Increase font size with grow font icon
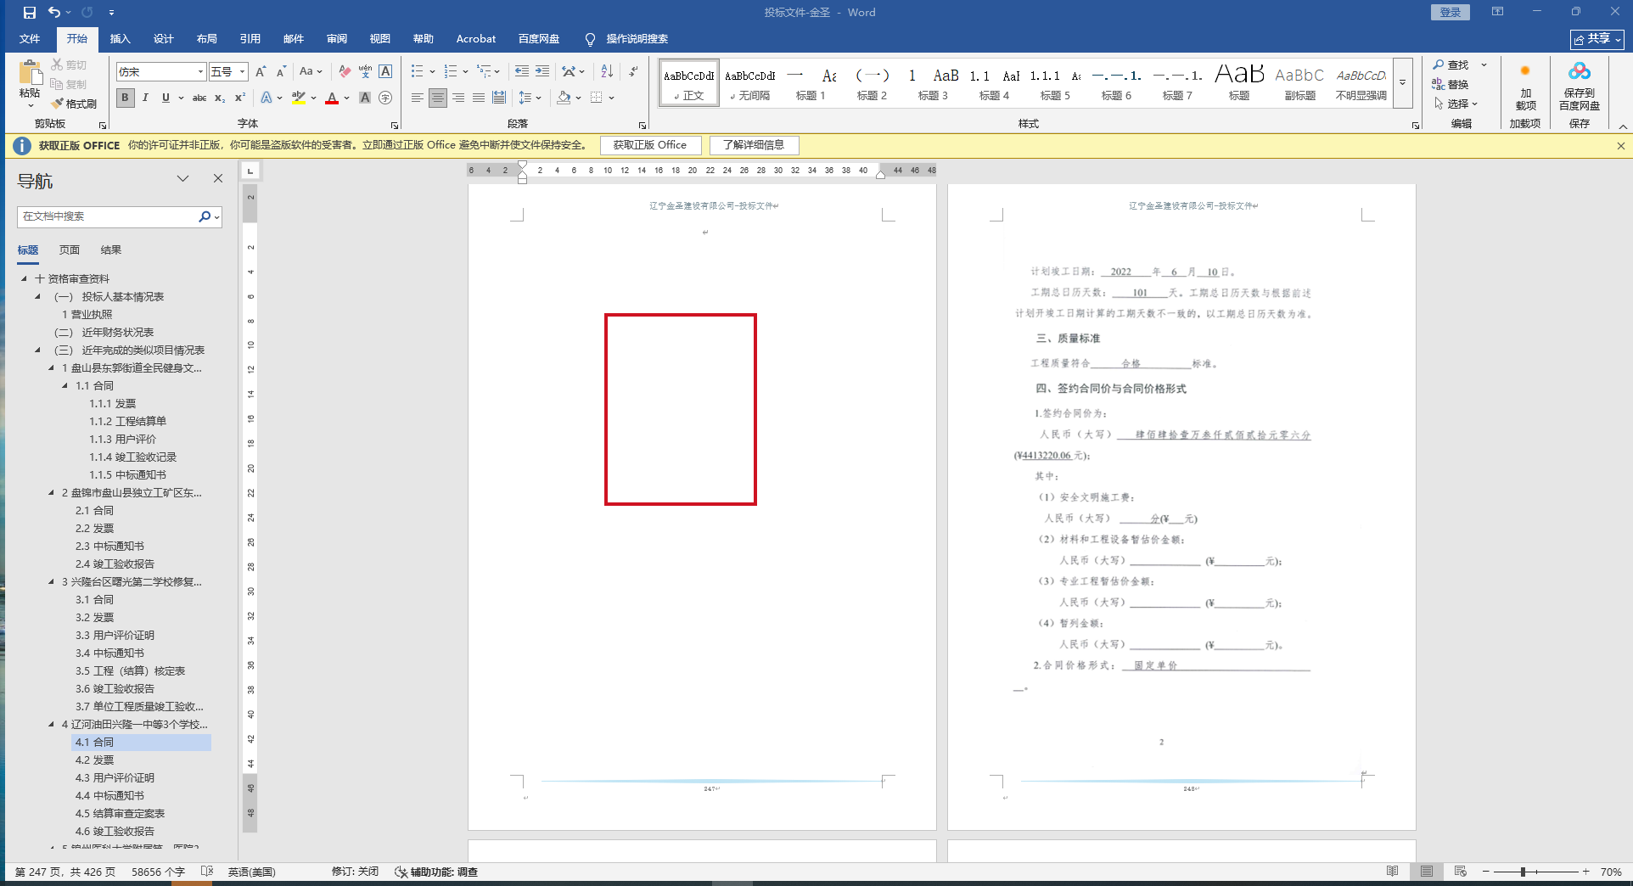Screen dimensions: 1633x886 (261, 71)
